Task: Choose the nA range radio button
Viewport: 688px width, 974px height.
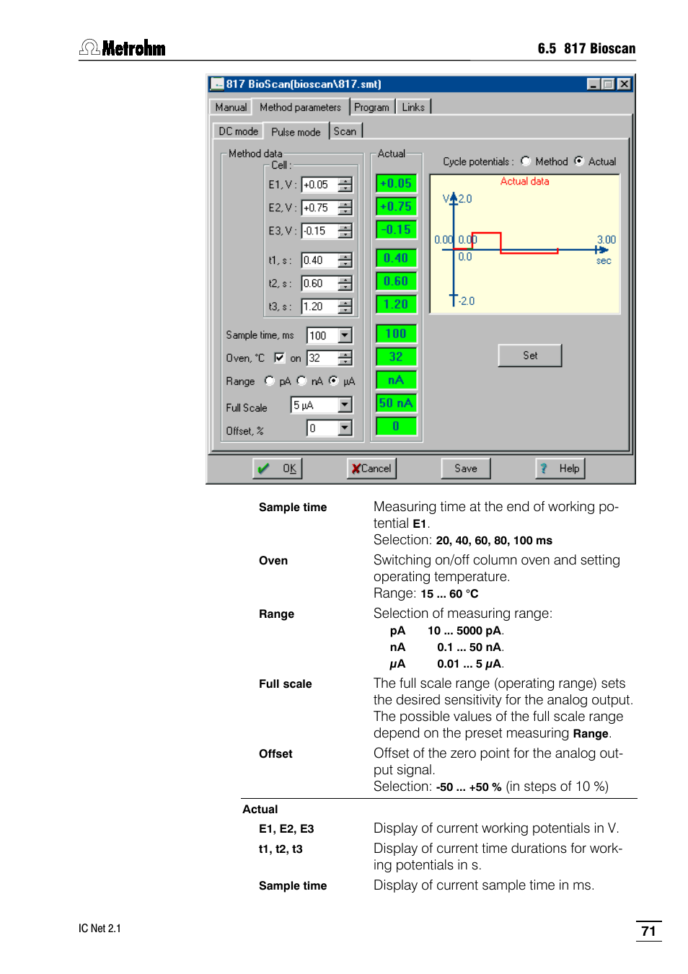Action: (301, 381)
